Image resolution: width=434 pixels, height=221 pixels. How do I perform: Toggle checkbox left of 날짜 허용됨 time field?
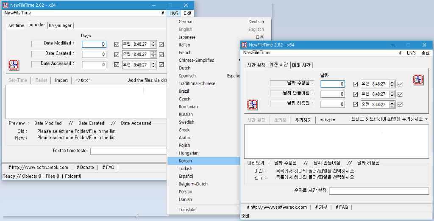356,105
